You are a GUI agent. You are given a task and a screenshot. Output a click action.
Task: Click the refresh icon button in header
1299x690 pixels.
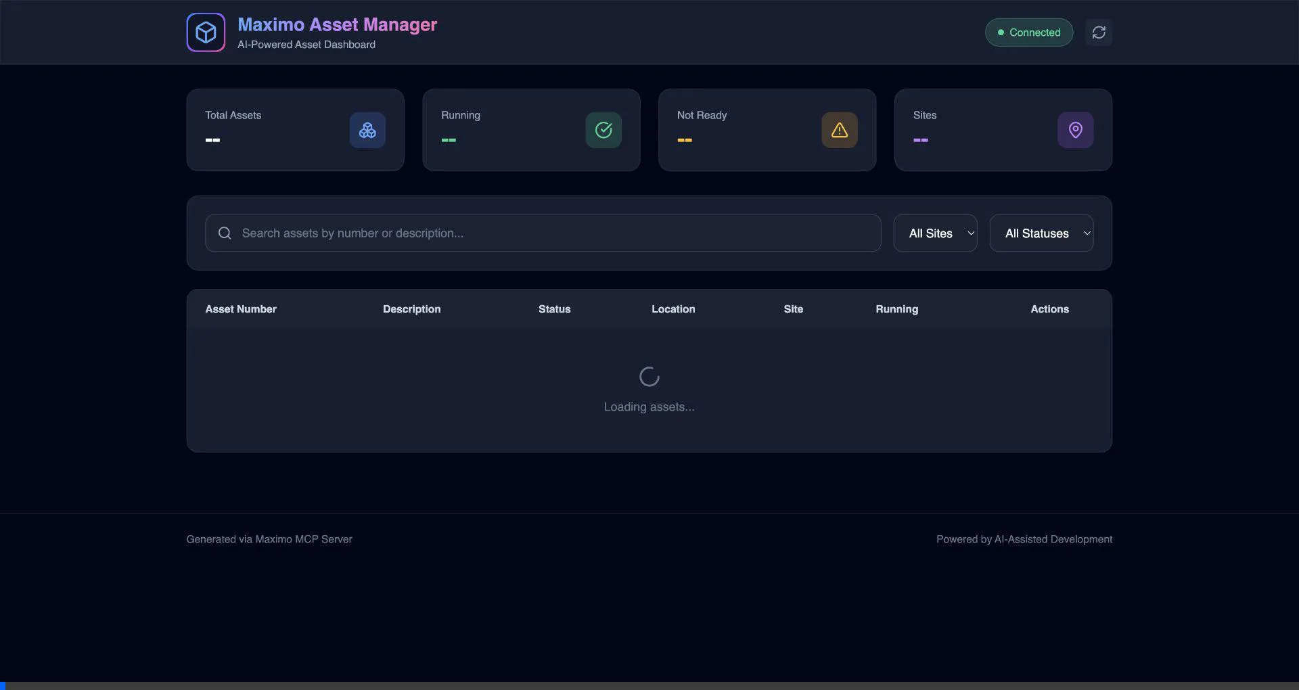1099,32
